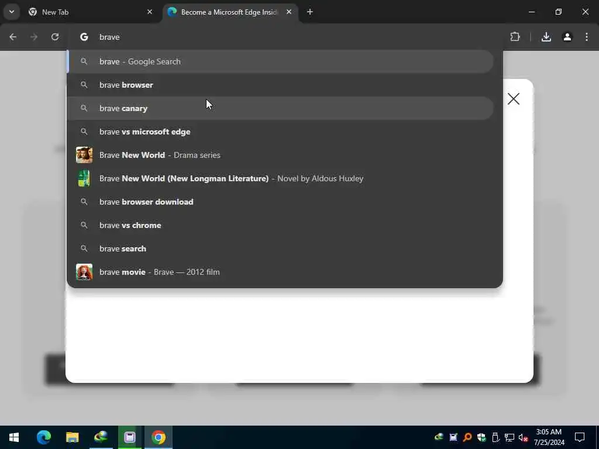The height and width of the screenshot is (449, 599).
Task: Click the green Edge tray icon
Action: [439, 437]
